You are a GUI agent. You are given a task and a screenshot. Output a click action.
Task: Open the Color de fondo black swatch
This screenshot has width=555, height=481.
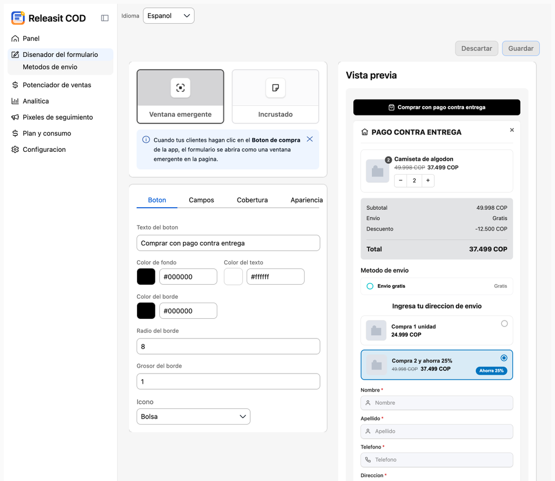pyautogui.click(x=146, y=277)
